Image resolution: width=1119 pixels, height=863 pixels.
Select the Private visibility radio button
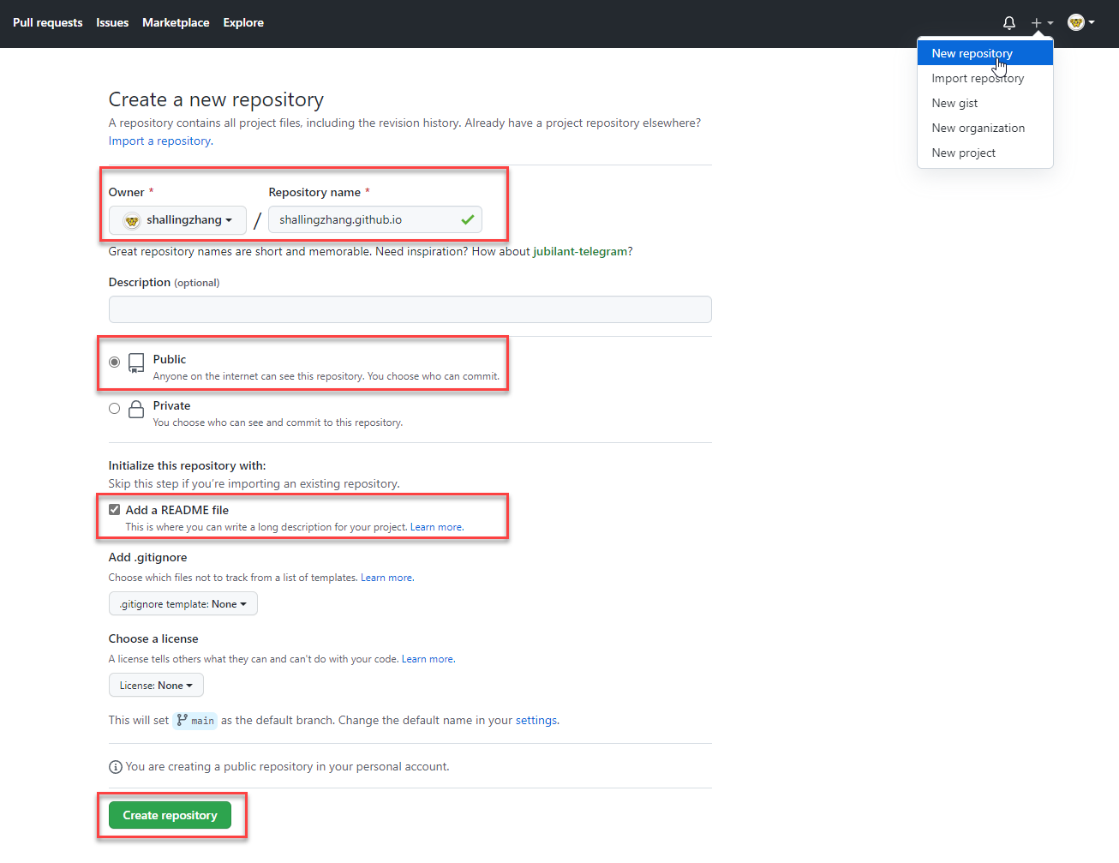(115, 409)
